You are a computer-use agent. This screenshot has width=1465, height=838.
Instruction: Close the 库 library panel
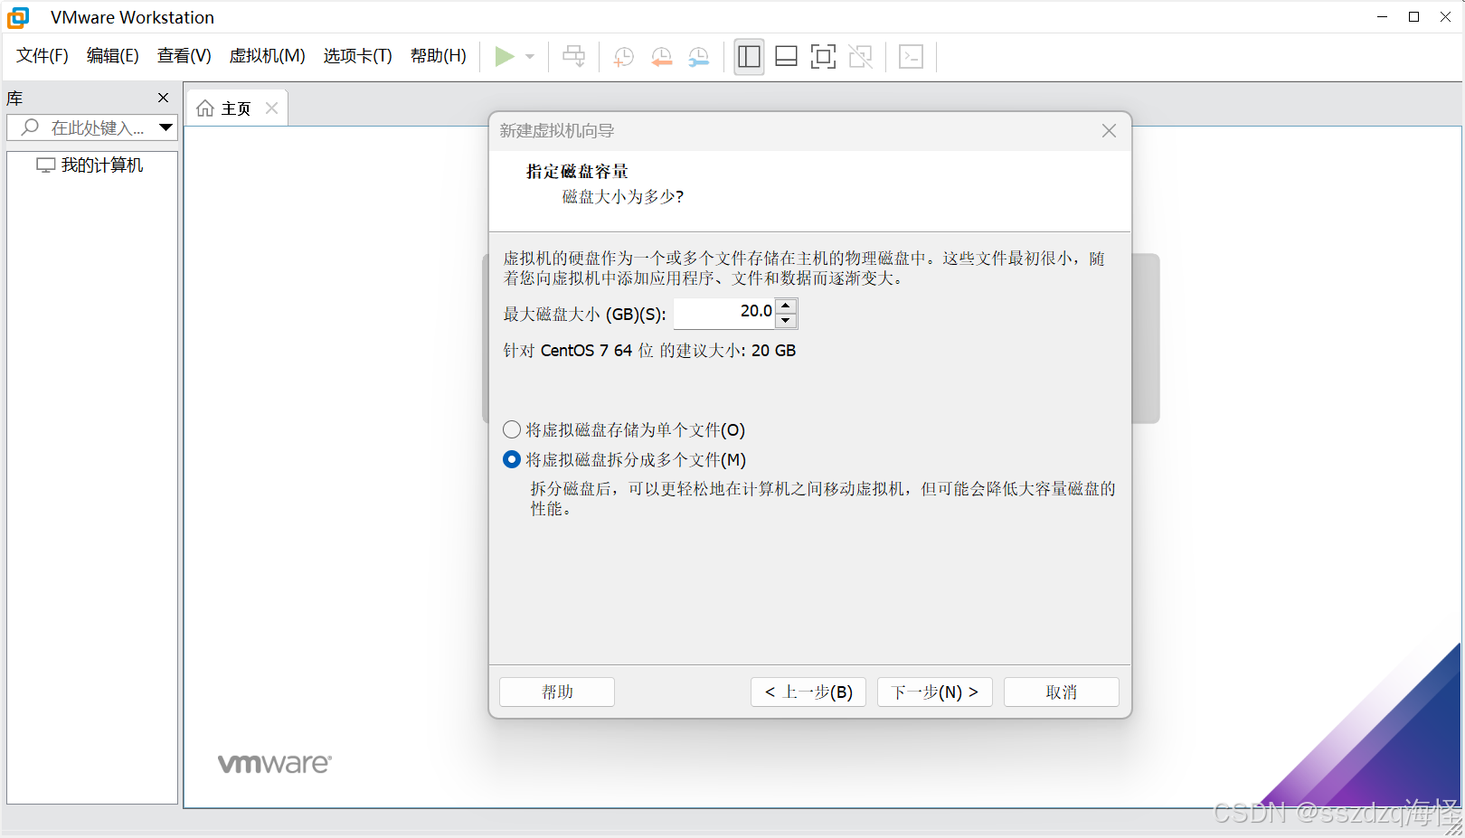click(164, 98)
